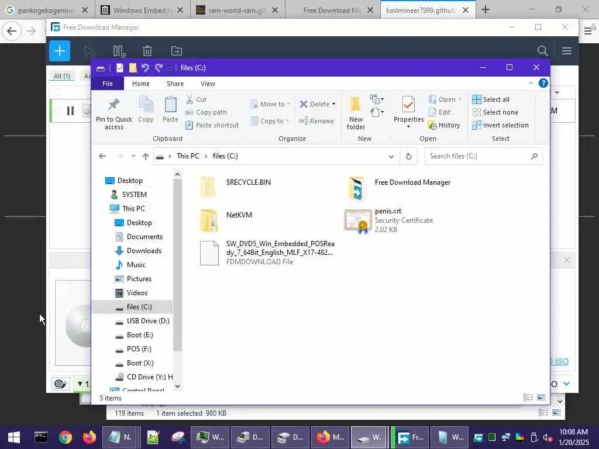Open the New item dropdown icon
The height and width of the screenshot is (449, 599).
tap(377, 99)
